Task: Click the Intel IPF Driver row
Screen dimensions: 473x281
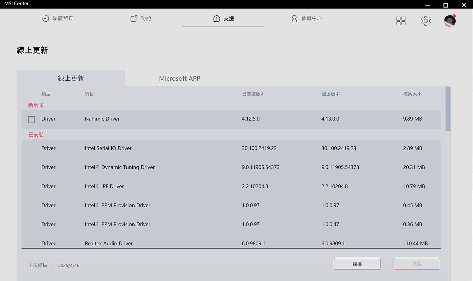Action: 231,186
